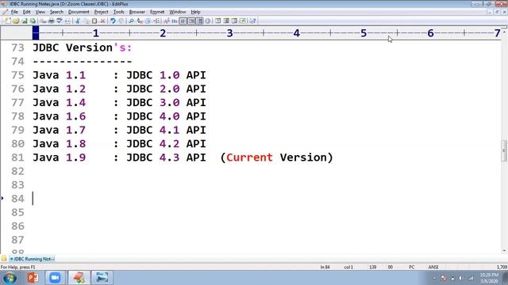Click the greyed Redo arrow icon

coord(121,21)
